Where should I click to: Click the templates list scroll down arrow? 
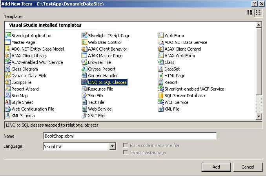pos(259,116)
